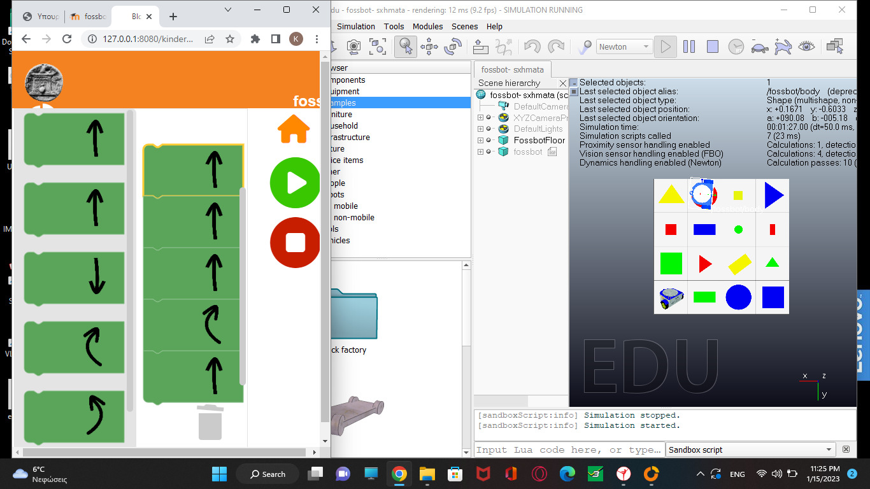Open the Help menu
The height and width of the screenshot is (489, 870).
(x=494, y=27)
